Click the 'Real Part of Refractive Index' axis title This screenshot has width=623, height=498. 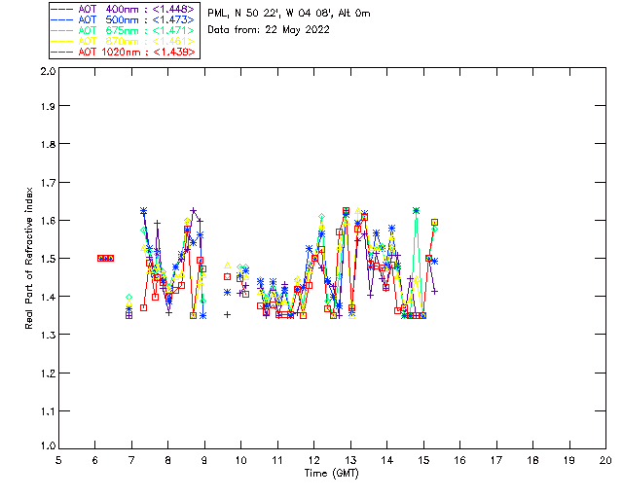29,258
